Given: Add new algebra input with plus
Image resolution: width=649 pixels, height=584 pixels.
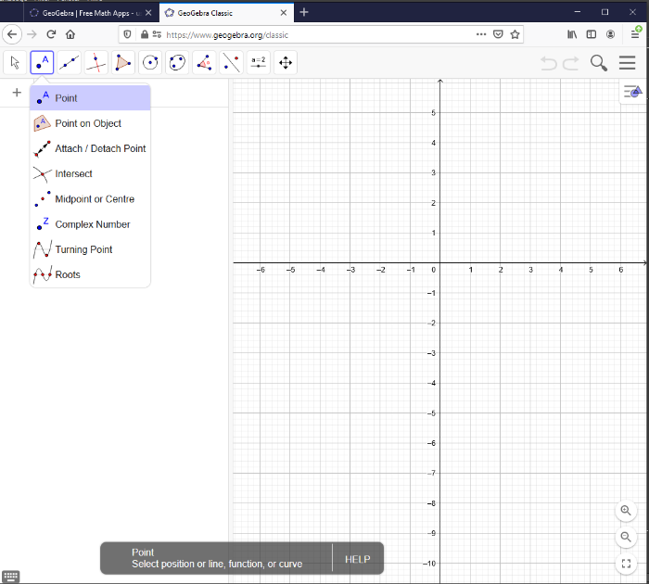Looking at the screenshot, I should [17, 93].
